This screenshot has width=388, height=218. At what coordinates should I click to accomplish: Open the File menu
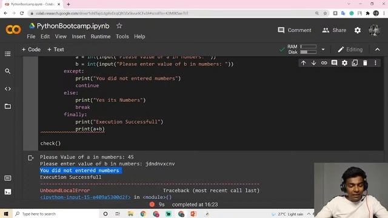(x=31, y=36)
